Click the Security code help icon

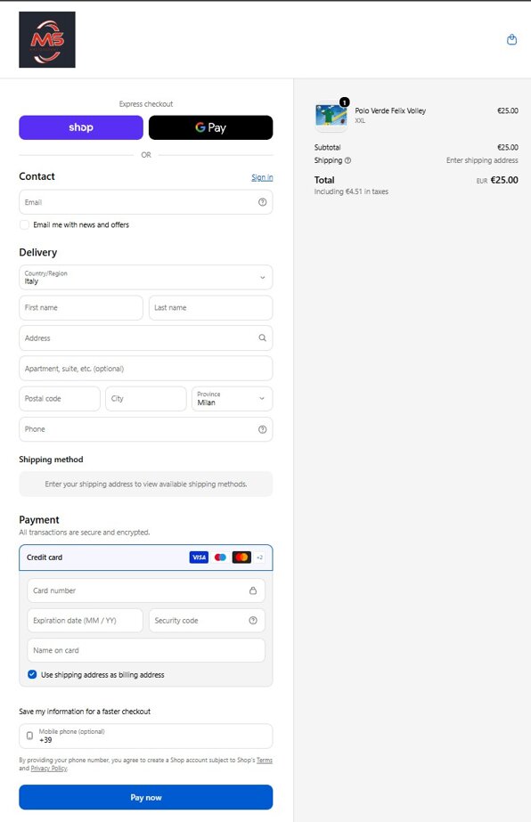point(253,621)
